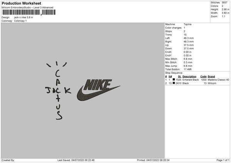This screenshot has width=231, height=163.
Task: Click the Total Bobbin value '17.49ft'
Action: [x=187, y=70]
